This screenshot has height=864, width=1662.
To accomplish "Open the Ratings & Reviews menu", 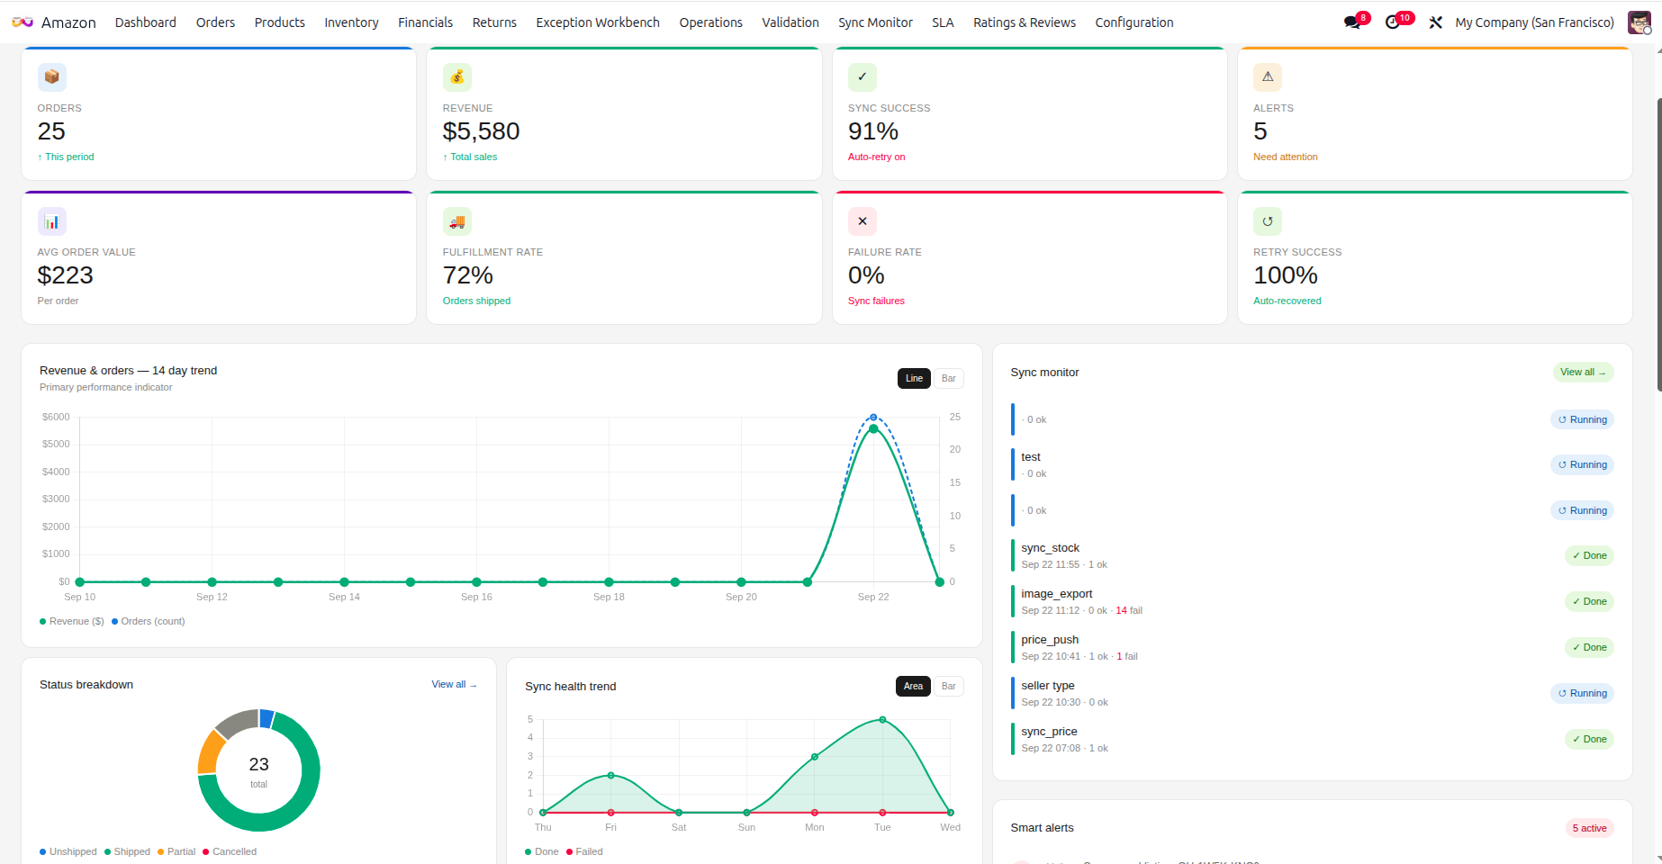I will 1025,22.
